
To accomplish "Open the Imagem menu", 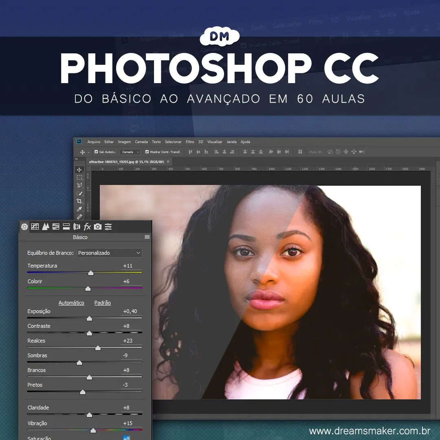I will pyautogui.click(x=124, y=142).
